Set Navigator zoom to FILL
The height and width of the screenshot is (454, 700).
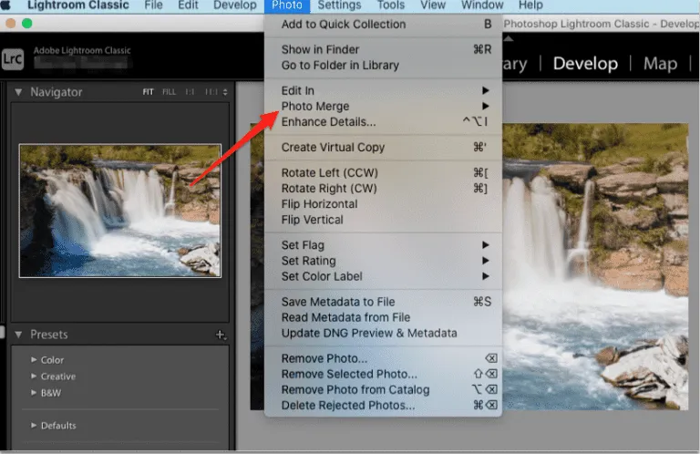[169, 92]
